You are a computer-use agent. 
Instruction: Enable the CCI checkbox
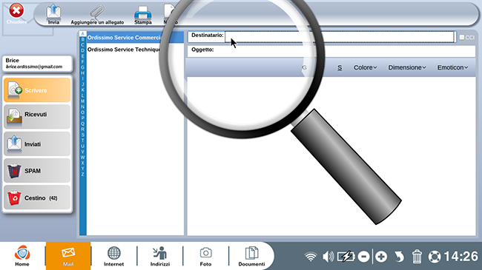click(x=462, y=38)
